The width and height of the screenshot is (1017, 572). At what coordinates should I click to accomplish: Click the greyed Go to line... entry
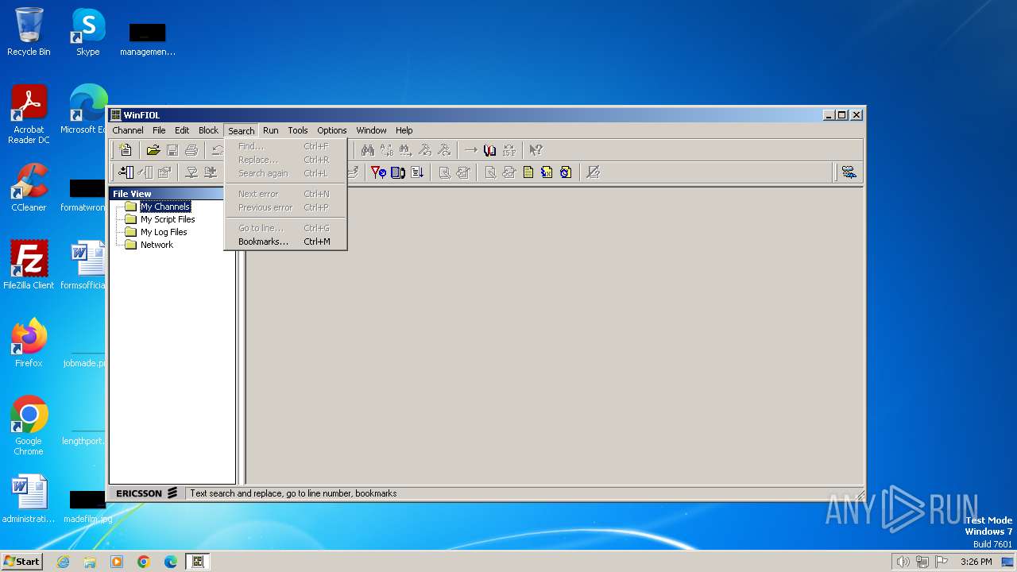[x=286, y=228]
